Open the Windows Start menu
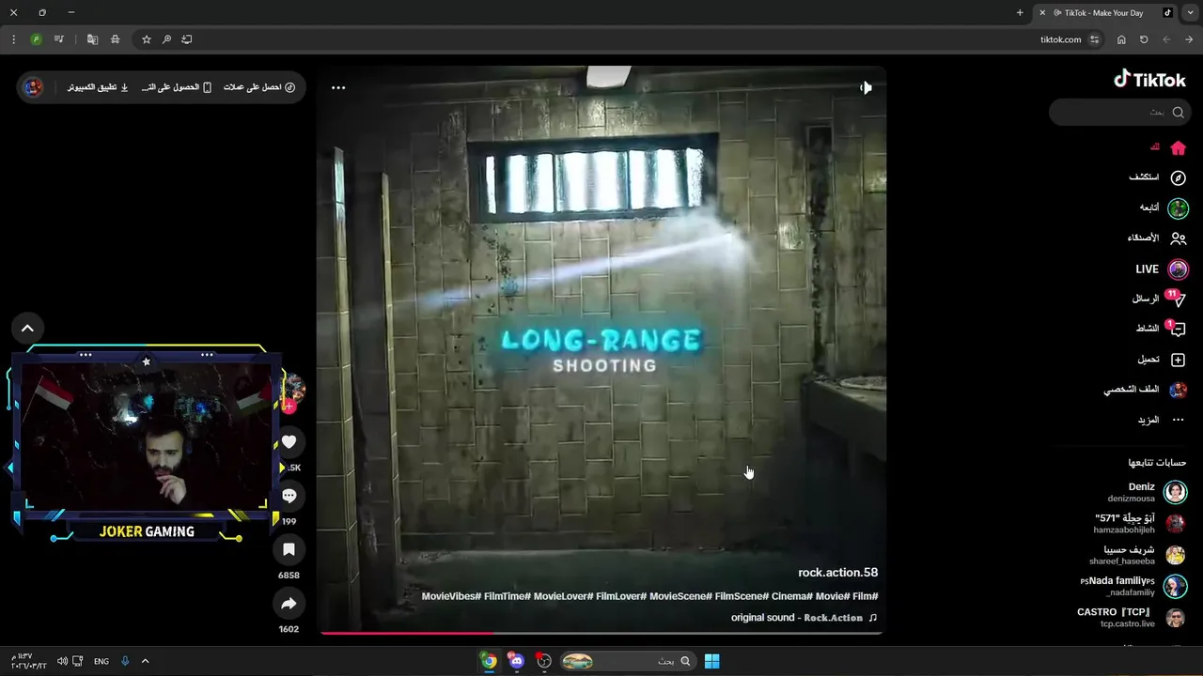Image resolution: width=1203 pixels, height=676 pixels. pos(711,661)
